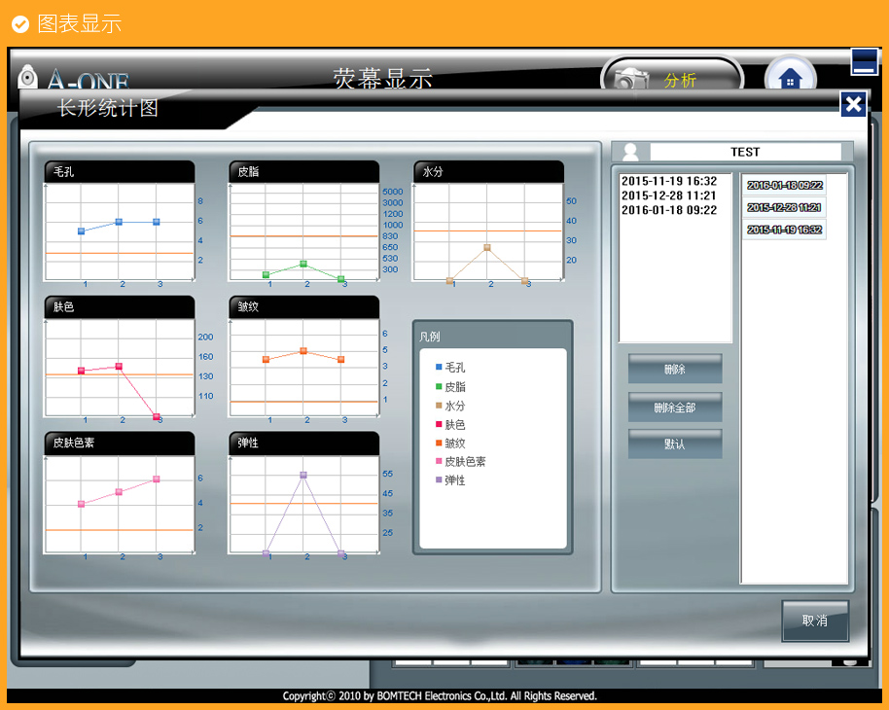Viewport: 889px width, 710px height.
Task: Click the TEST name field
Action: click(x=745, y=152)
